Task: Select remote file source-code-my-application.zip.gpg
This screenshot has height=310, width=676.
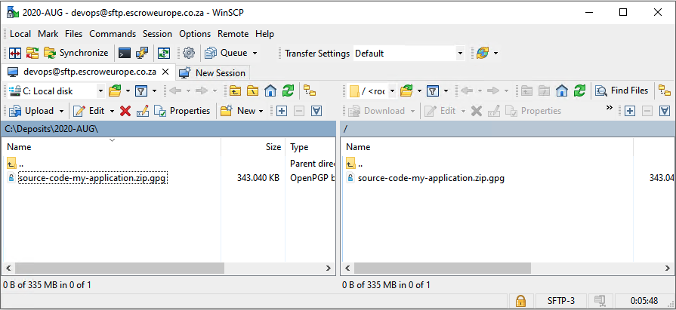Action: click(431, 178)
